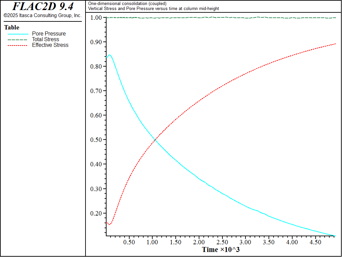Select the Effective Stress legend label
The width and height of the screenshot is (342, 257).
tap(50, 45)
